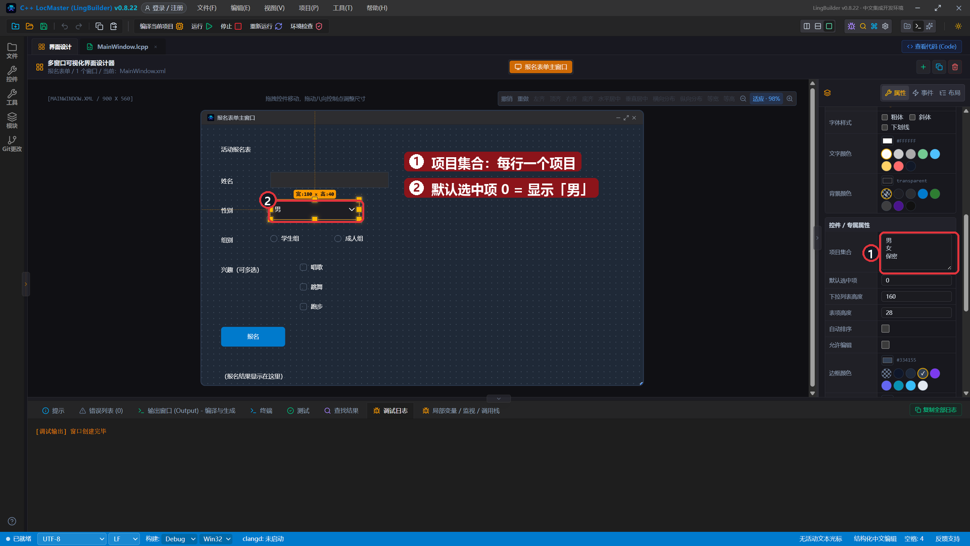The width and height of the screenshot is (970, 546).
Task: Pick the purple border color swatch
Action: coord(935,374)
